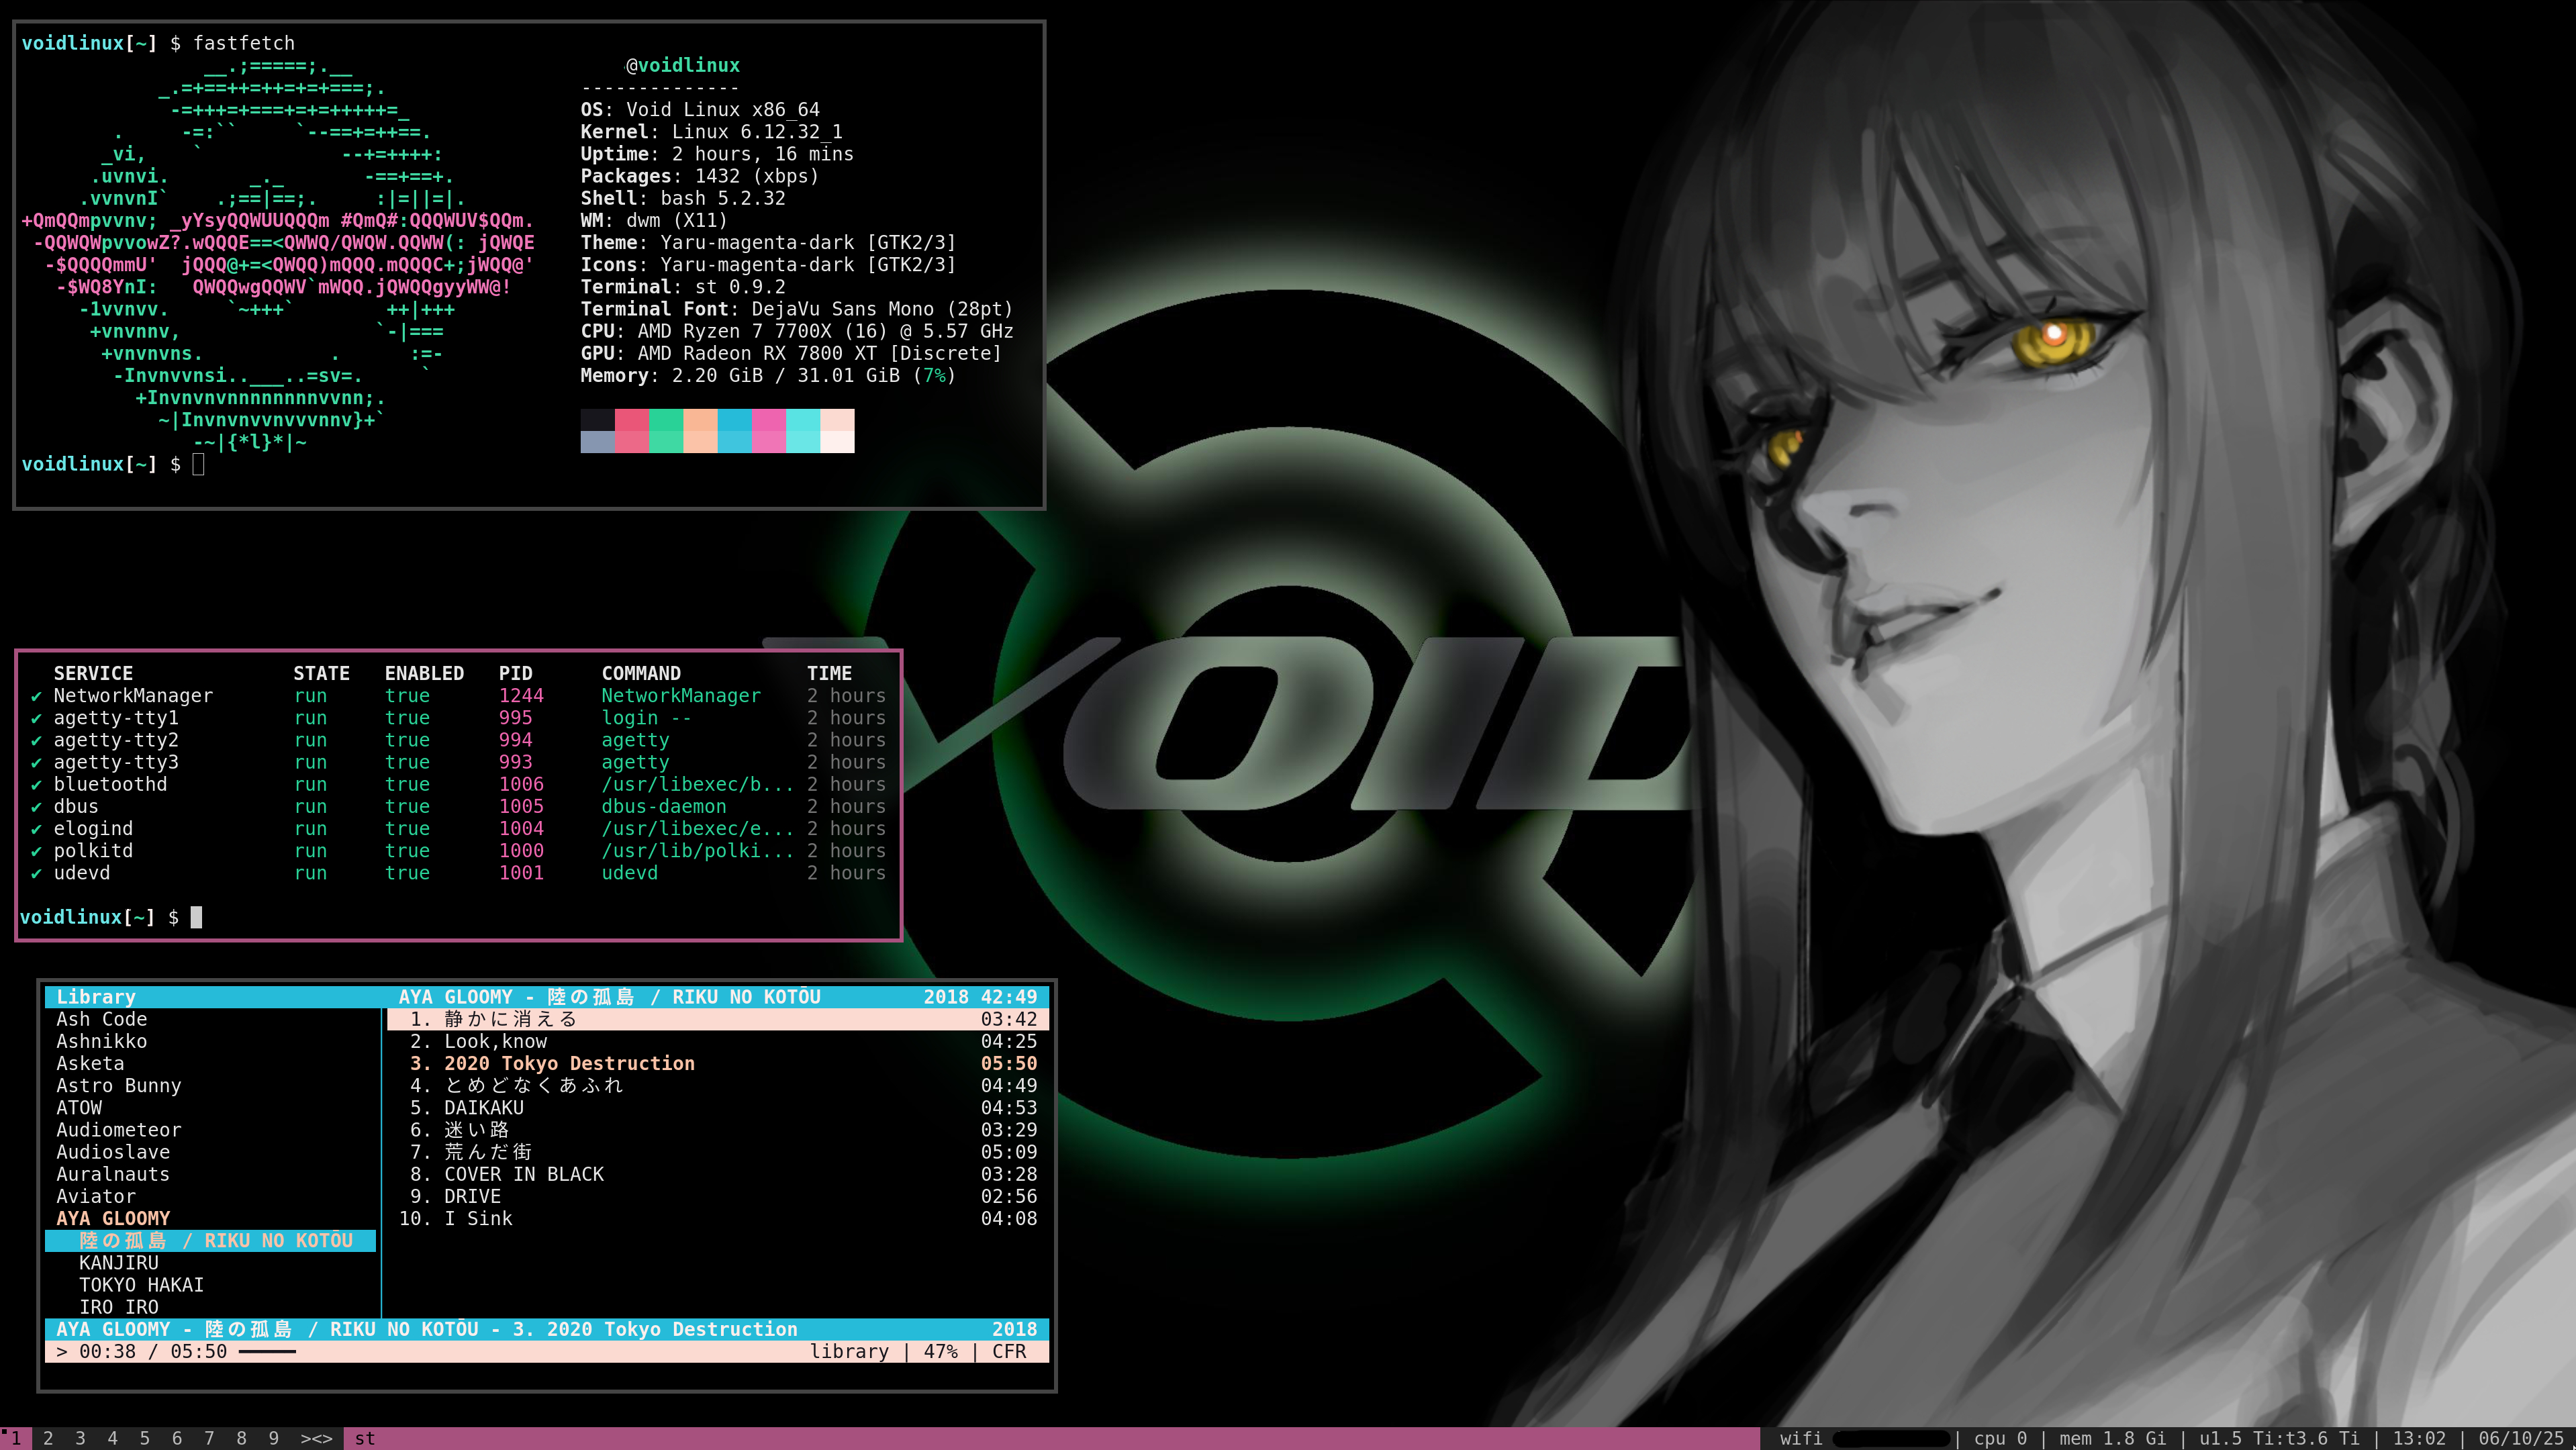Click the 'st' window title in the bar
This screenshot has width=2576, height=1450.
coord(365,1438)
